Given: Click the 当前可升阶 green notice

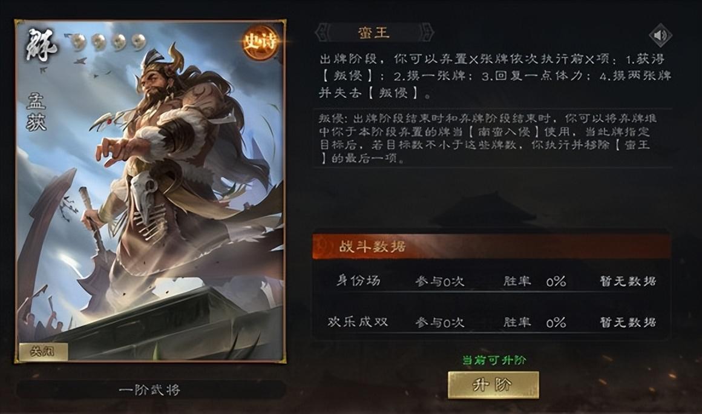Looking at the screenshot, I should point(494,360).
